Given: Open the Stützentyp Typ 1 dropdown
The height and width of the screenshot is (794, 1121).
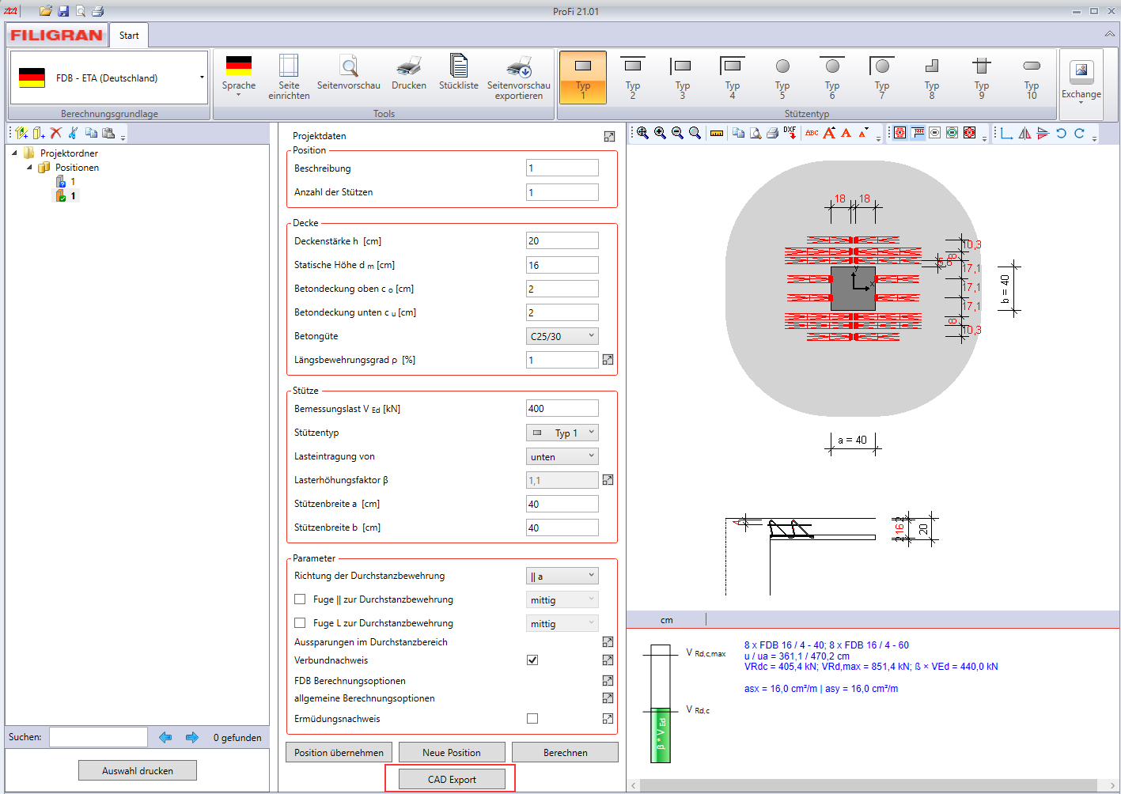Looking at the screenshot, I should pyautogui.click(x=562, y=433).
